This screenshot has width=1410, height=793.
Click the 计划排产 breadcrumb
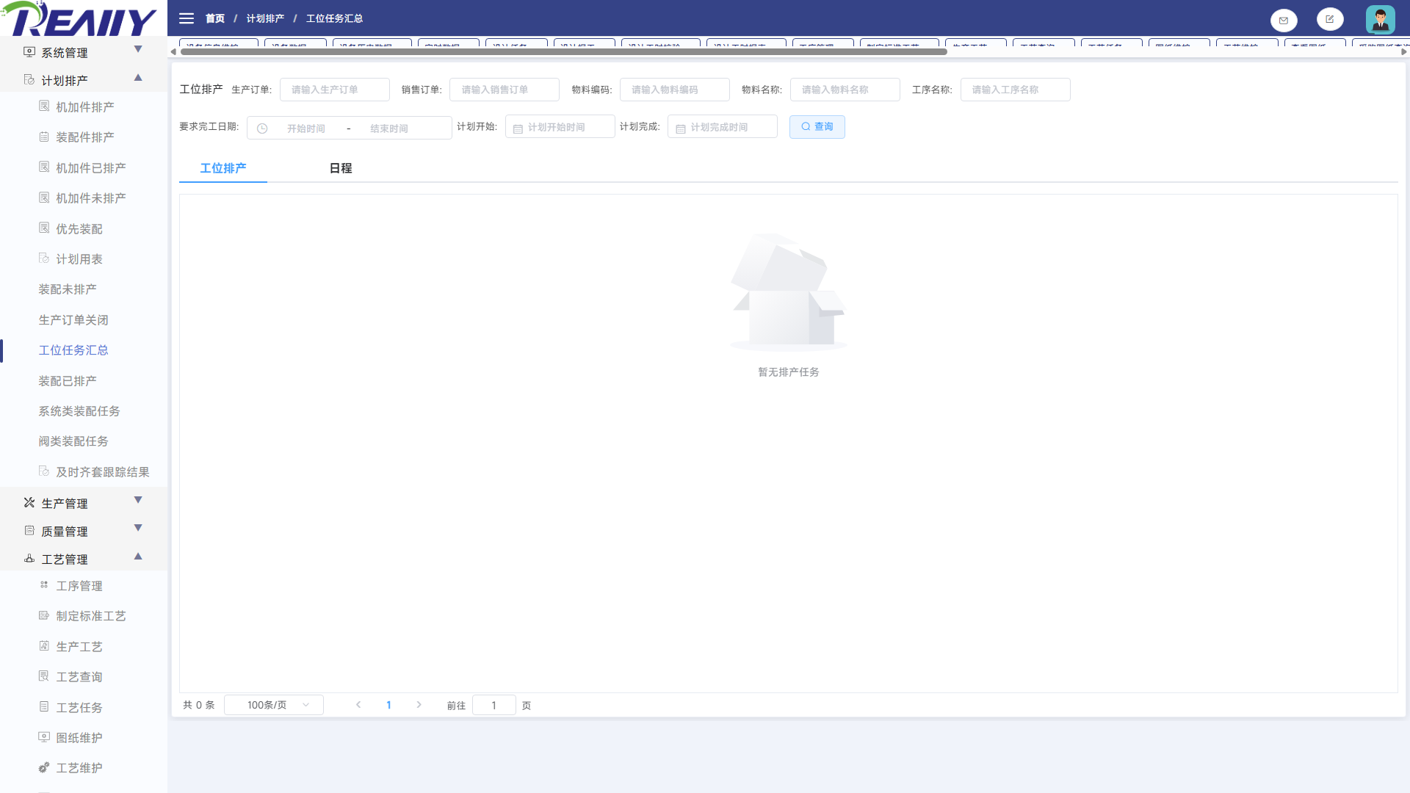[x=265, y=18]
